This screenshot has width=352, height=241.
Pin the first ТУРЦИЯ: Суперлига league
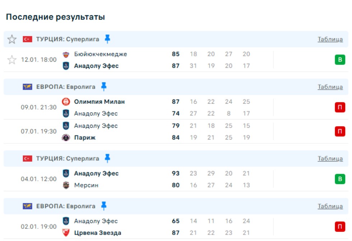pyautogui.click(x=107, y=39)
